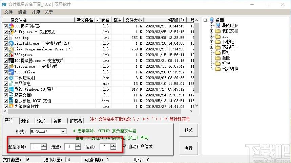Select the 火绒安全软件 file row
291x163 pixels.
coord(98,107)
